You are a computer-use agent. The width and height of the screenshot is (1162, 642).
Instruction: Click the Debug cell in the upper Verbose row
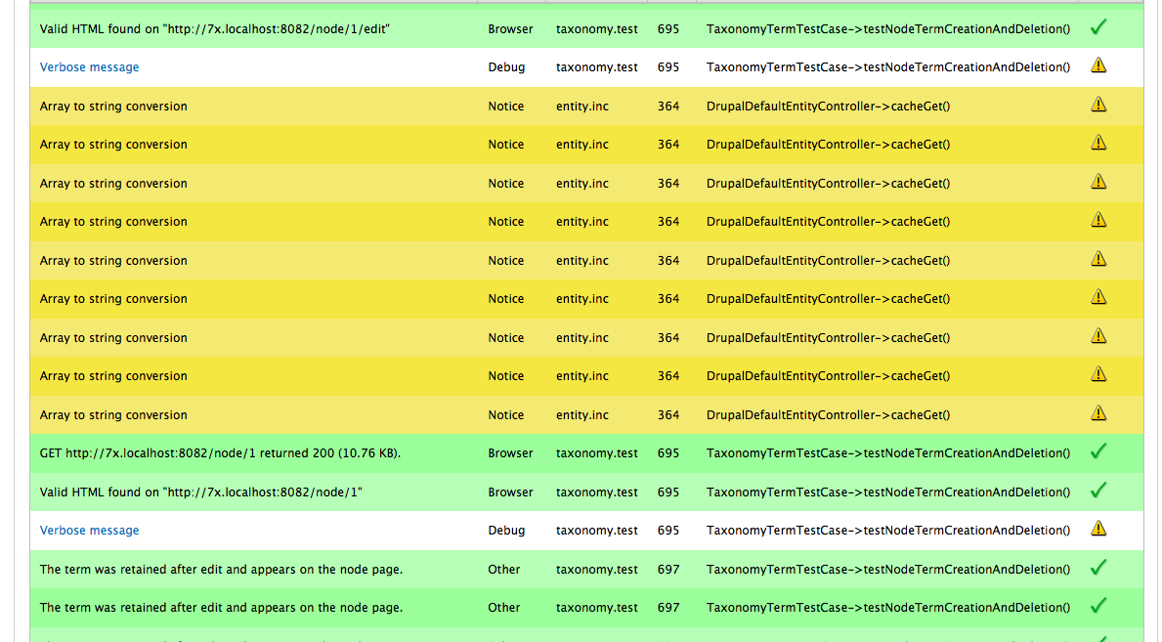click(x=506, y=67)
